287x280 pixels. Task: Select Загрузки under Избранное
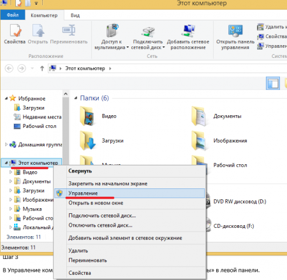pyautogui.click(x=34, y=108)
